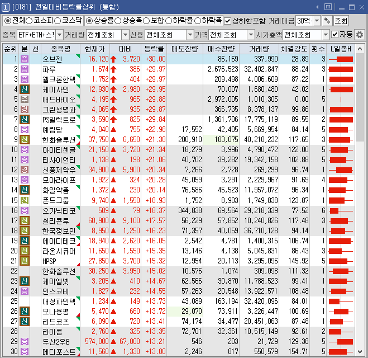
Task: Select the 코스피 radio button
Action: click(29, 21)
